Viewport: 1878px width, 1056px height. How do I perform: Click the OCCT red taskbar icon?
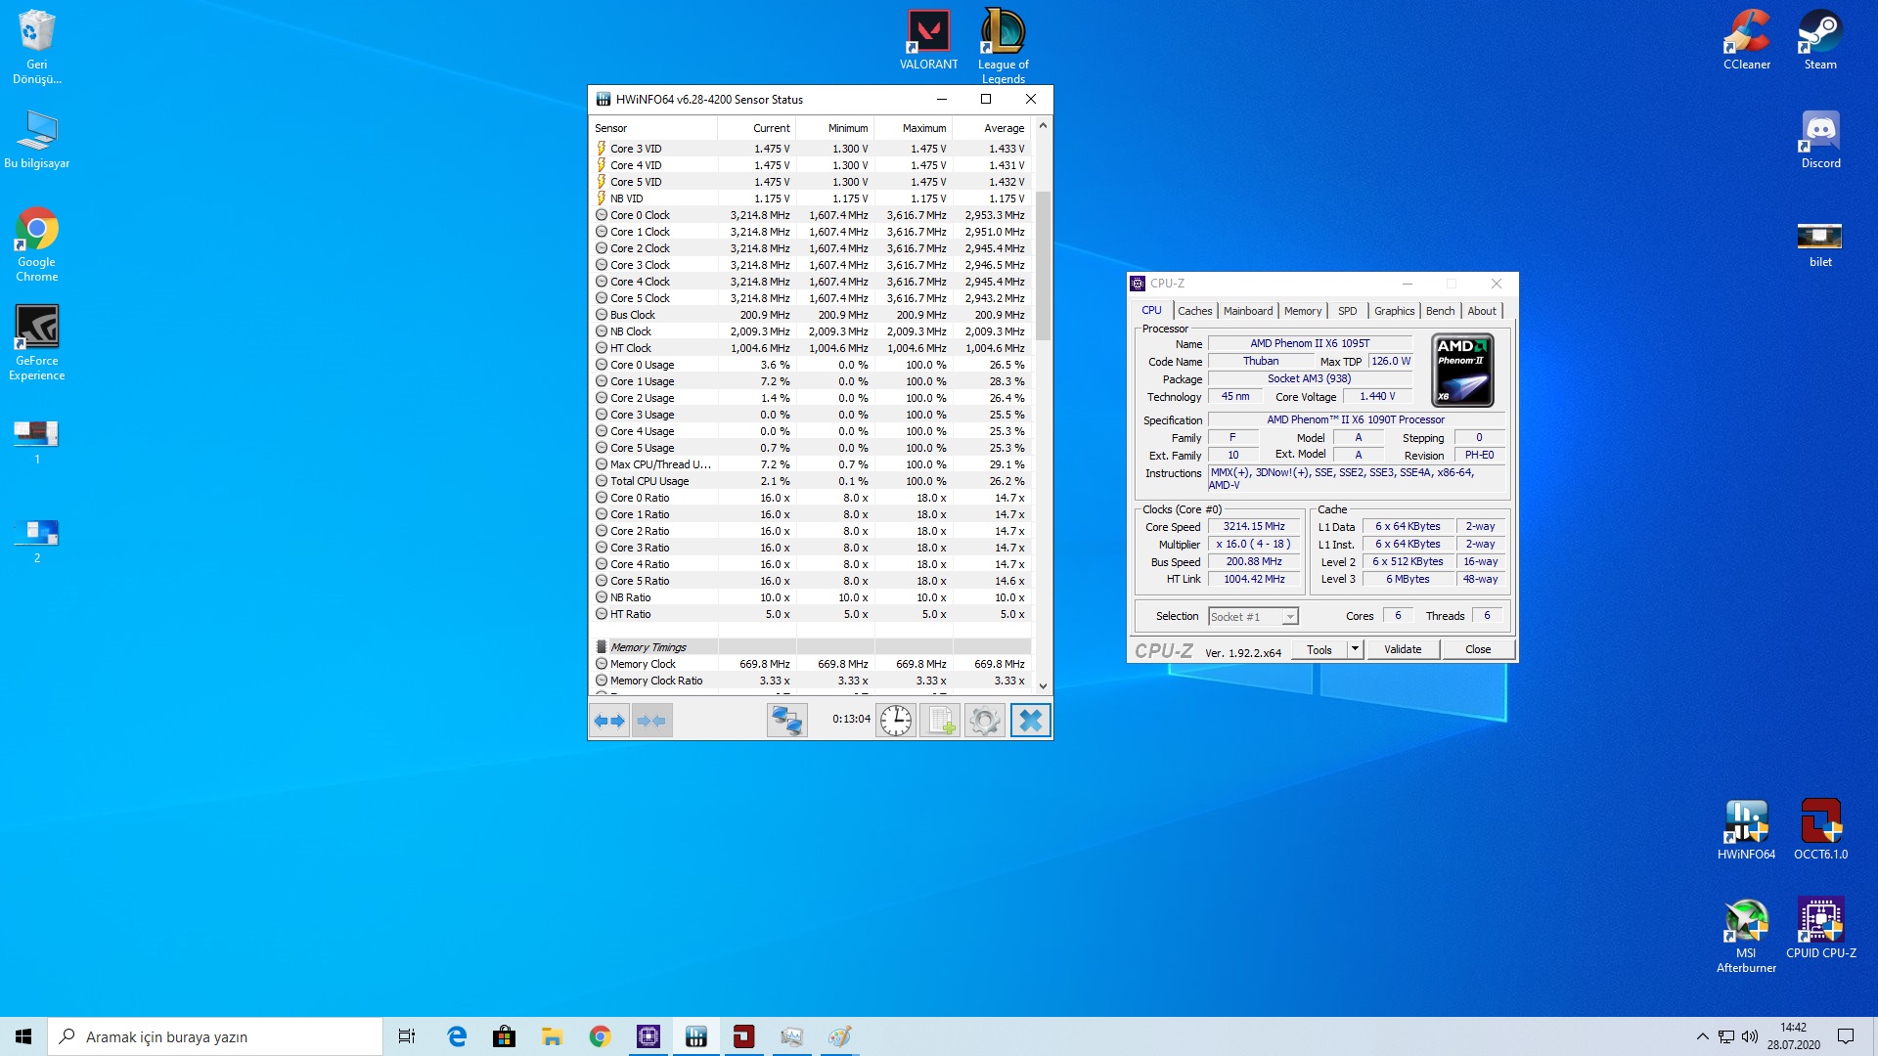click(x=743, y=1036)
